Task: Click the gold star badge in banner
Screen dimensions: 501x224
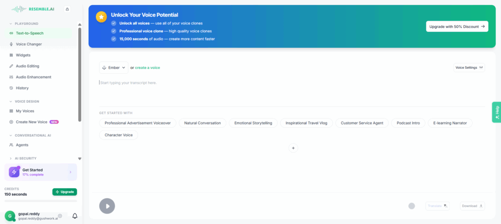Action: click(101, 17)
